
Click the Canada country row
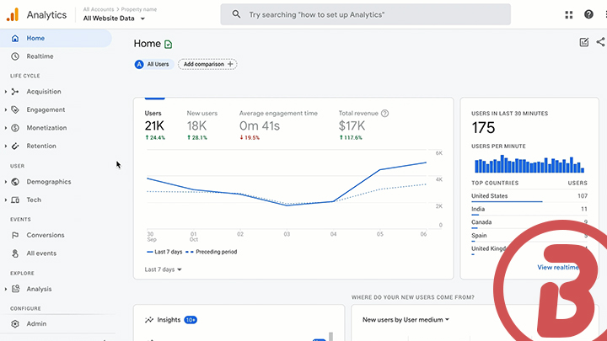tap(529, 222)
